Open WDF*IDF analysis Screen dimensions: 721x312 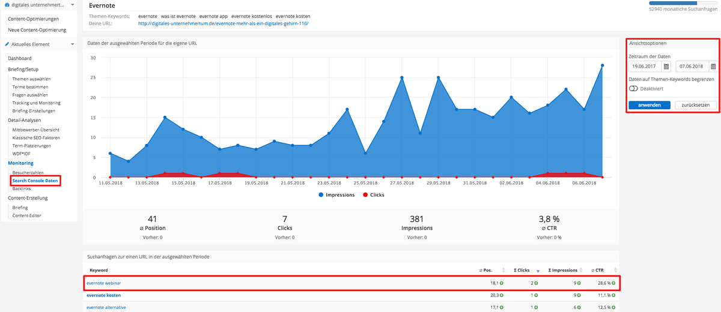click(22, 154)
